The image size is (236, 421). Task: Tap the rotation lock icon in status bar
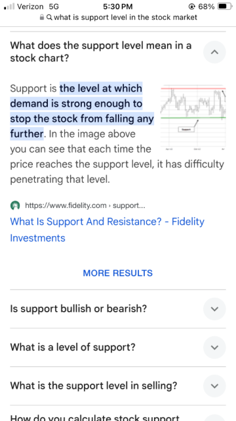[191, 7]
